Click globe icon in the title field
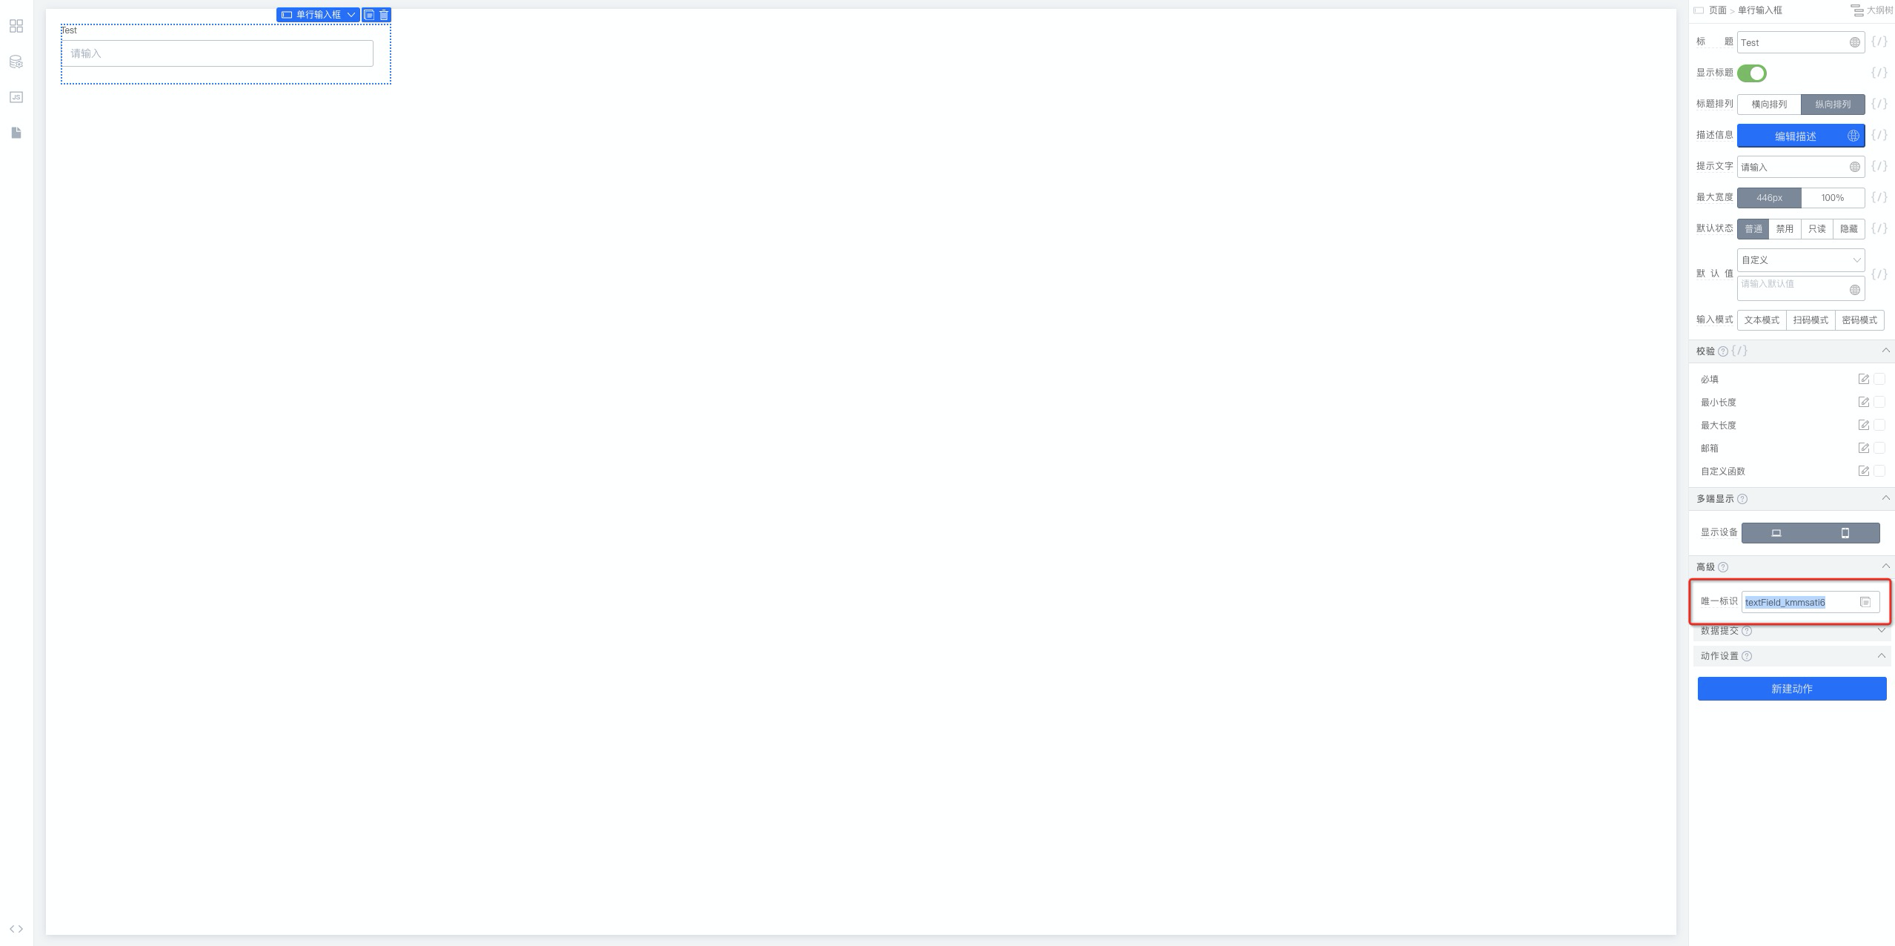 coord(1854,42)
